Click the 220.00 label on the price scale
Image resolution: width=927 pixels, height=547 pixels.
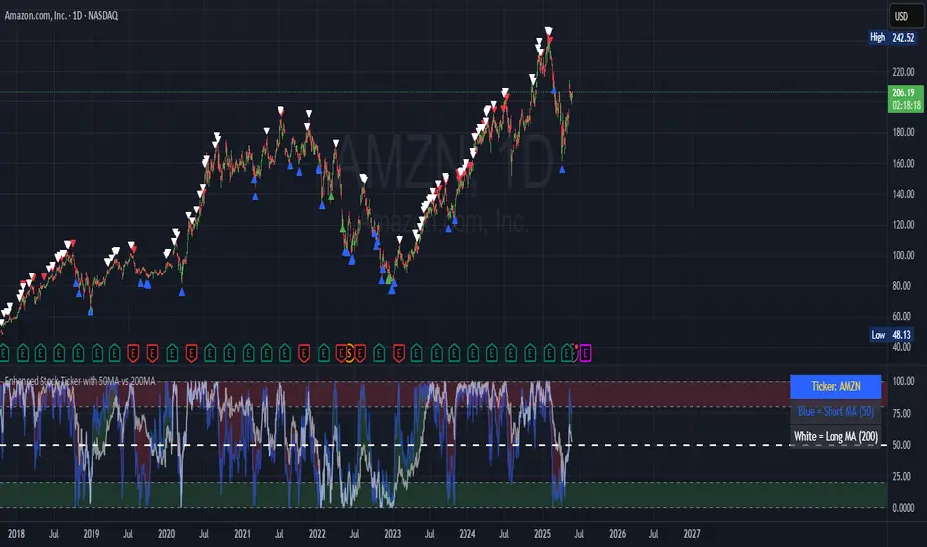pos(901,72)
